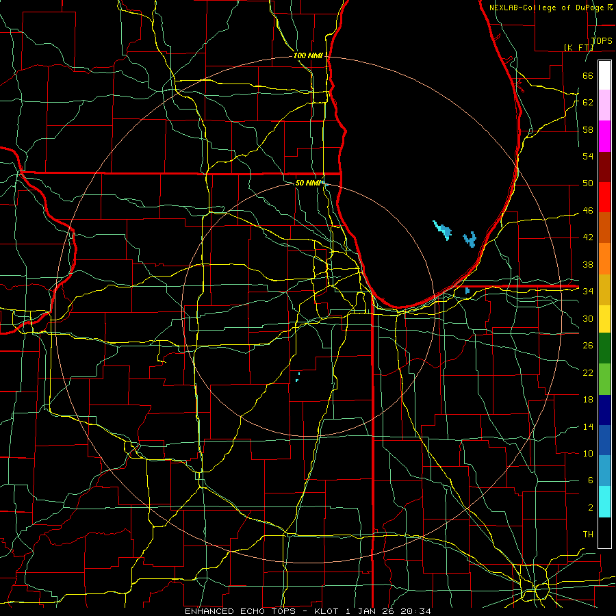Click the 54 legend value

point(588,156)
